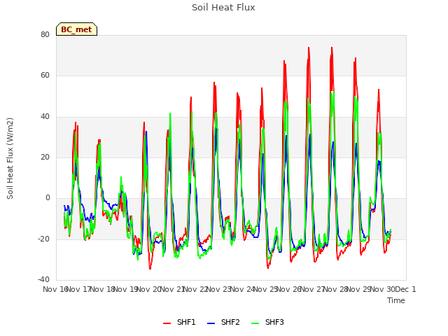Click the 20 y-axis tick label
The width and height of the screenshot is (448, 336).
45,157
